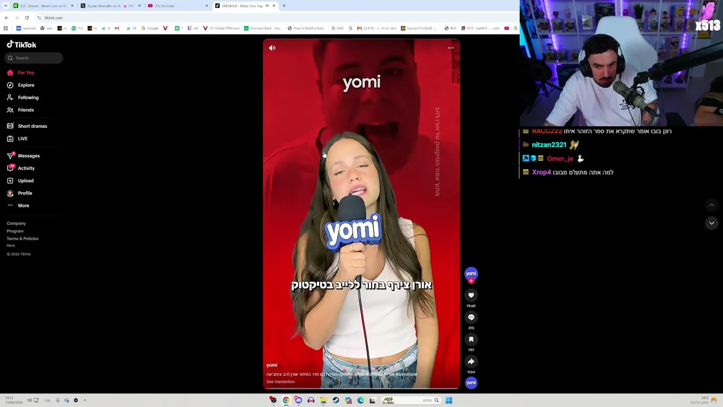The image size is (723, 407).
Task: Go to the Following feed
Action: [x=23, y=97]
